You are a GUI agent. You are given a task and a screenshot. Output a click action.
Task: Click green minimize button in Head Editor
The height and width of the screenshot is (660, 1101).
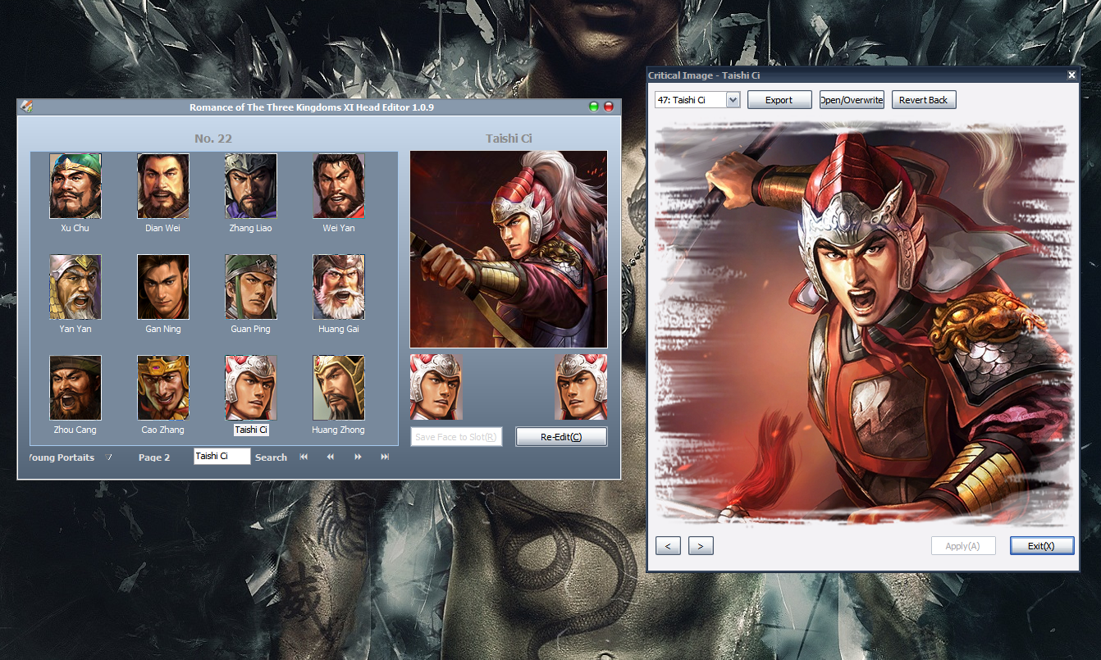pyautogui.click(x=594, y=107)
